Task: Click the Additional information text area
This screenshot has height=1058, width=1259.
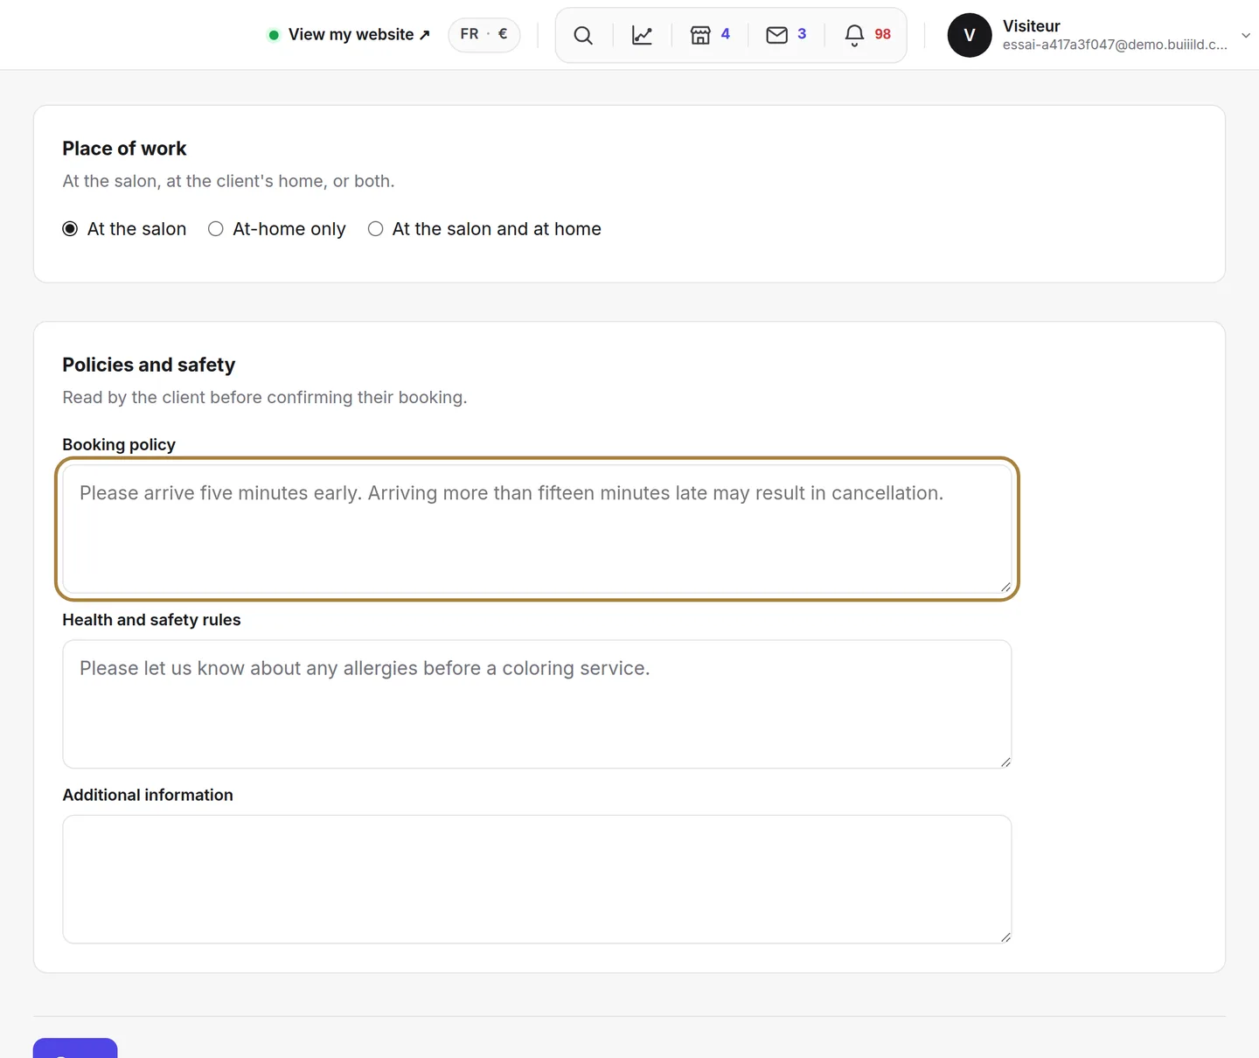Action: (x=537, y=879)
